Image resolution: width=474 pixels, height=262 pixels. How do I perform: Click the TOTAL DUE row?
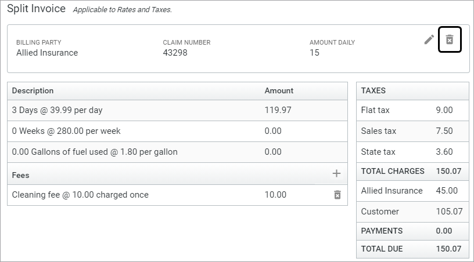point(412,249)
